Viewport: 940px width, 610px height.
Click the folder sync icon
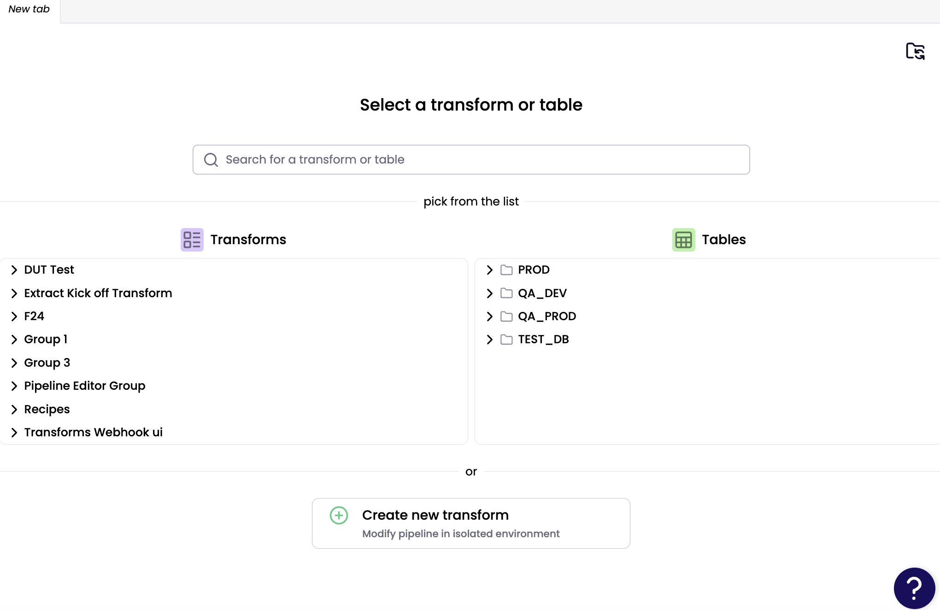915,51
